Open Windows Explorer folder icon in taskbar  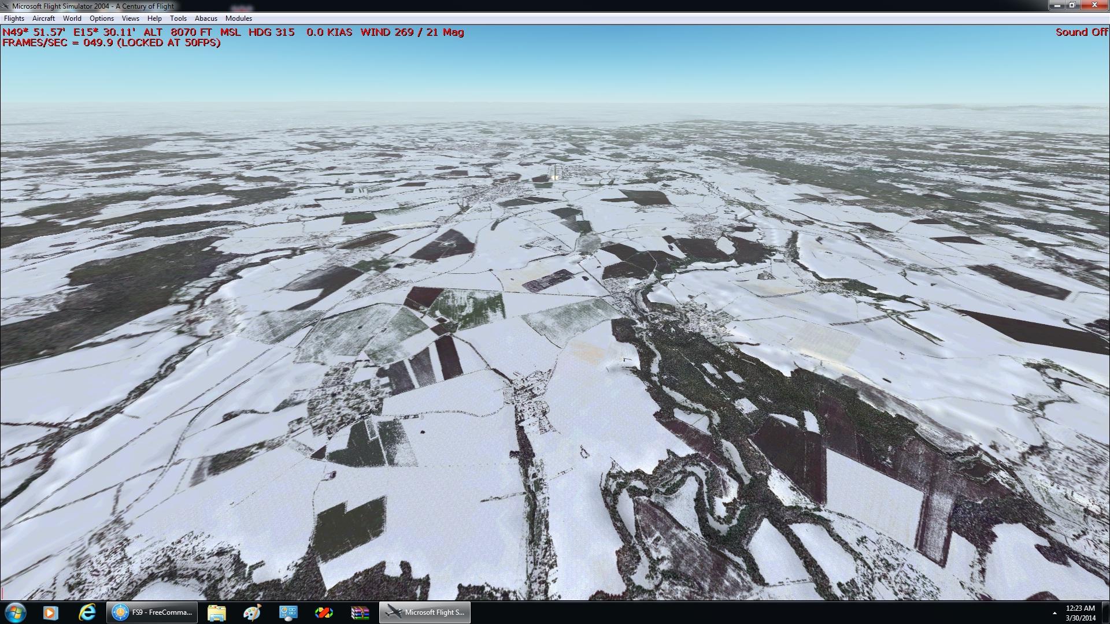click(x=217, y=612)
